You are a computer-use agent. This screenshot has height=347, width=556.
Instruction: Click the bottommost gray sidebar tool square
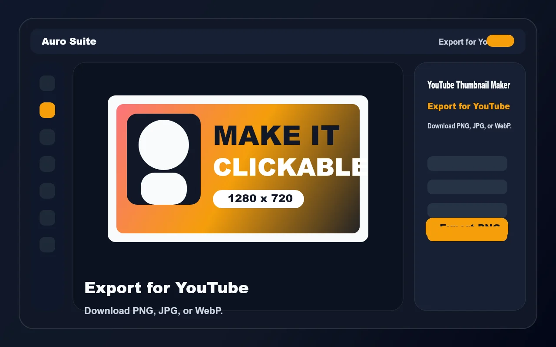pos(47,245)
